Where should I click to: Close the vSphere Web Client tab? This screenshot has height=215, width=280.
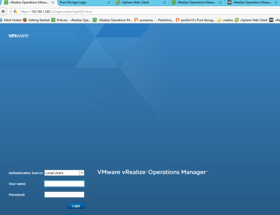(164, 3)
